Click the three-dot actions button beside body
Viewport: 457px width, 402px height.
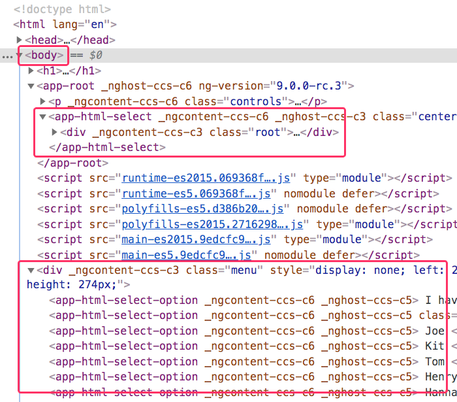tap(7, 56)
